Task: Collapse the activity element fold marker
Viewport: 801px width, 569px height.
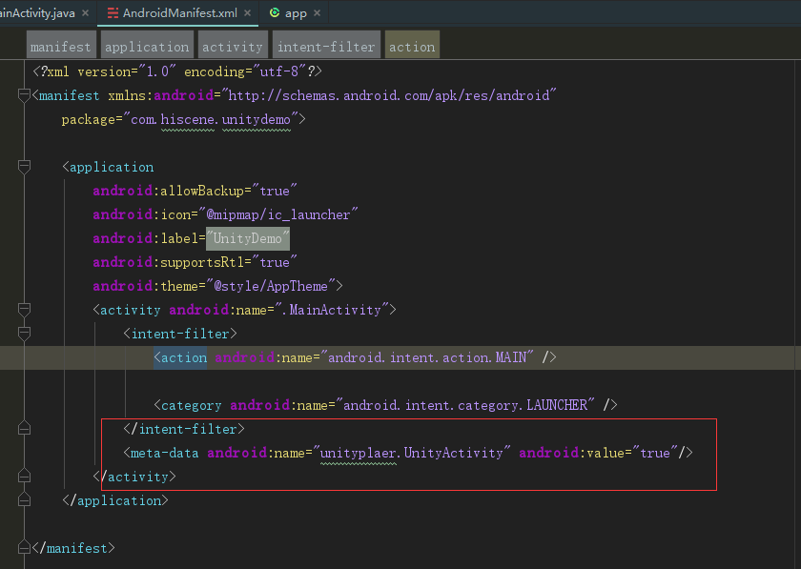Action: tap(22, 310)
